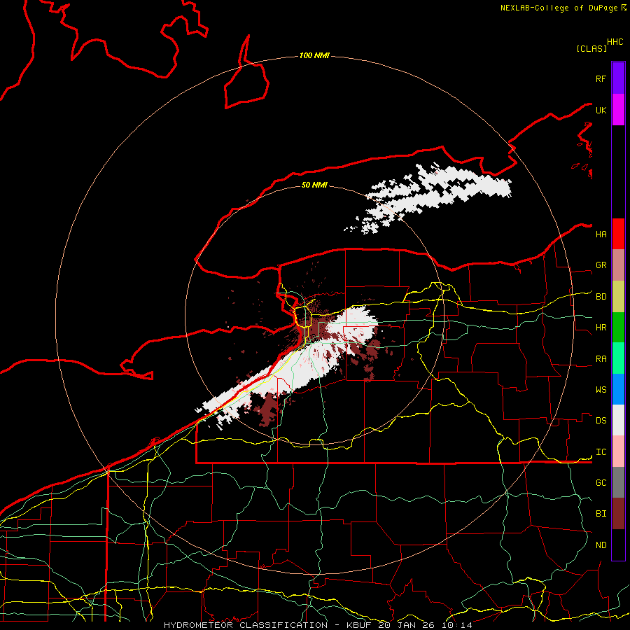Viewport: 630px width, 630px height.
Task: Click the 'ND' legend label
Action: 601,545
